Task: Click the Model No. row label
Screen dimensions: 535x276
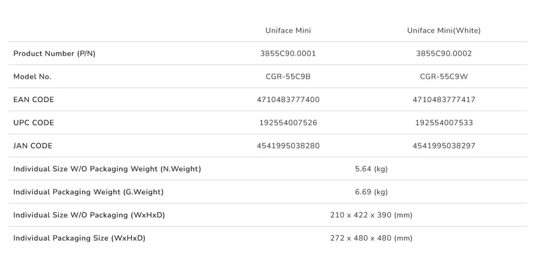Action: 32,77
